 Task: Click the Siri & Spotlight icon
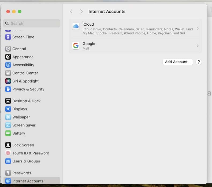tap(8, 81)
